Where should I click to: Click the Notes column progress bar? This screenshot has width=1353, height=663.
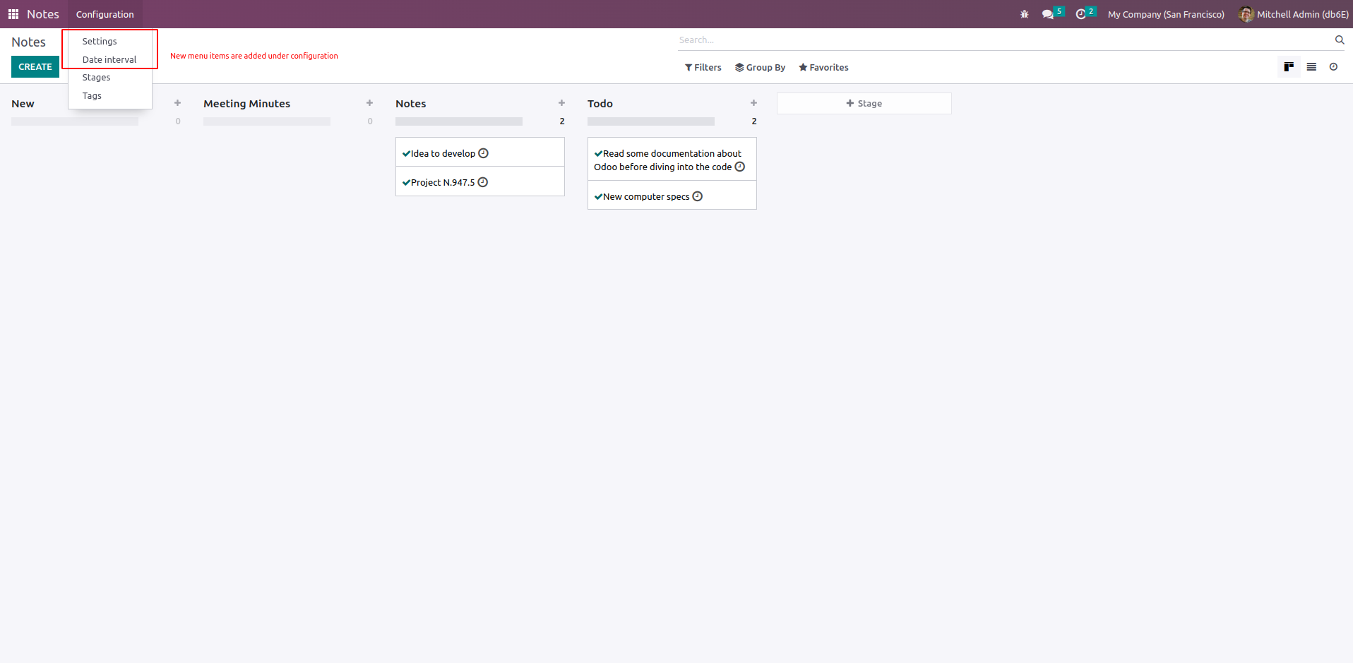point(459,121)
